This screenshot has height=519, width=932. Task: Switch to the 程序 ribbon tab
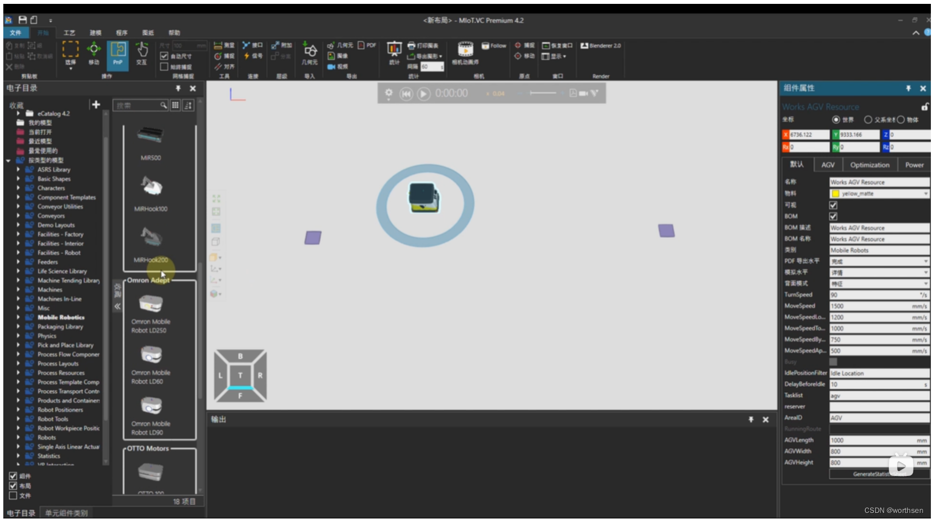122,33
